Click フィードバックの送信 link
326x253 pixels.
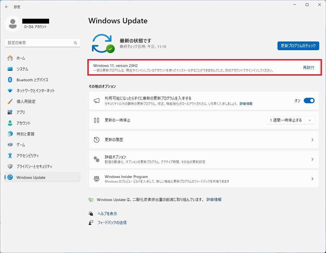pos(112,223)
